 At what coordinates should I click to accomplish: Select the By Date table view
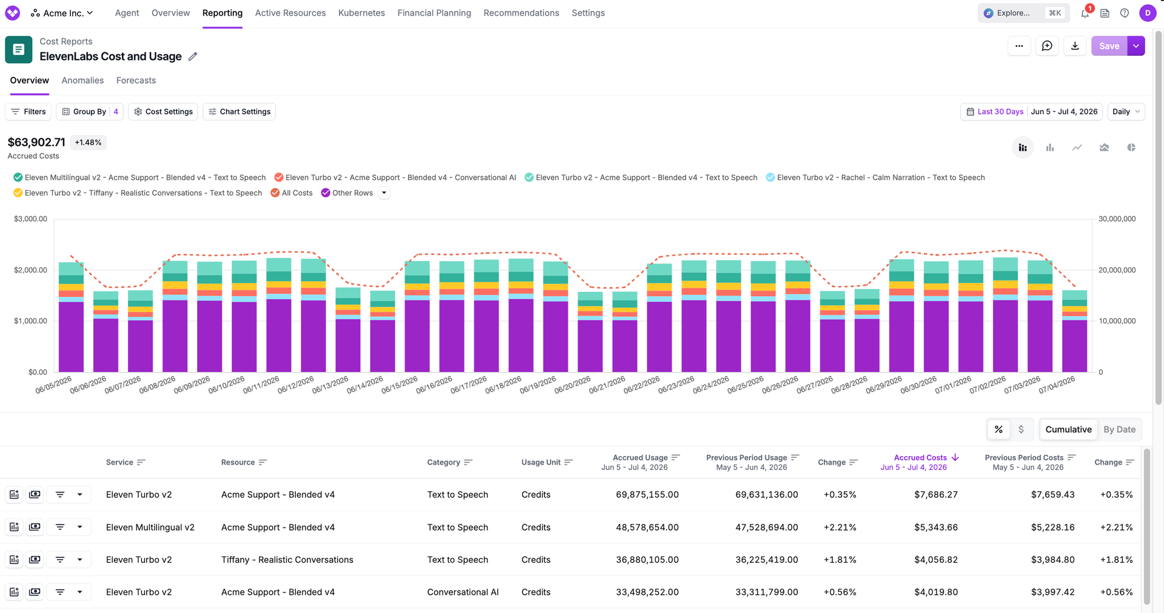[x=1119, y=429]
